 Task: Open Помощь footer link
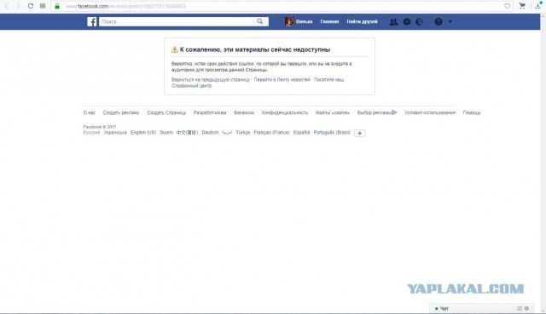[x=472, y=112]
